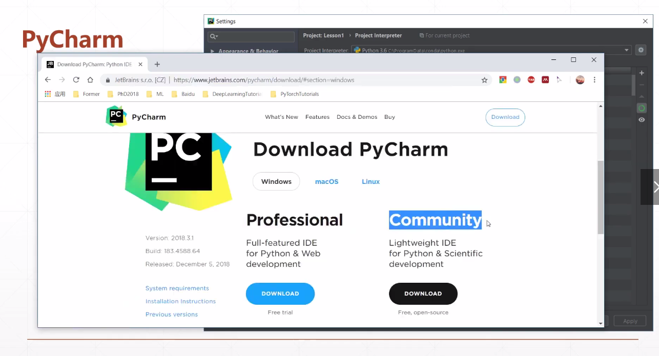Toggle show early releases eye icon in Settings

[x=642, y=119]
